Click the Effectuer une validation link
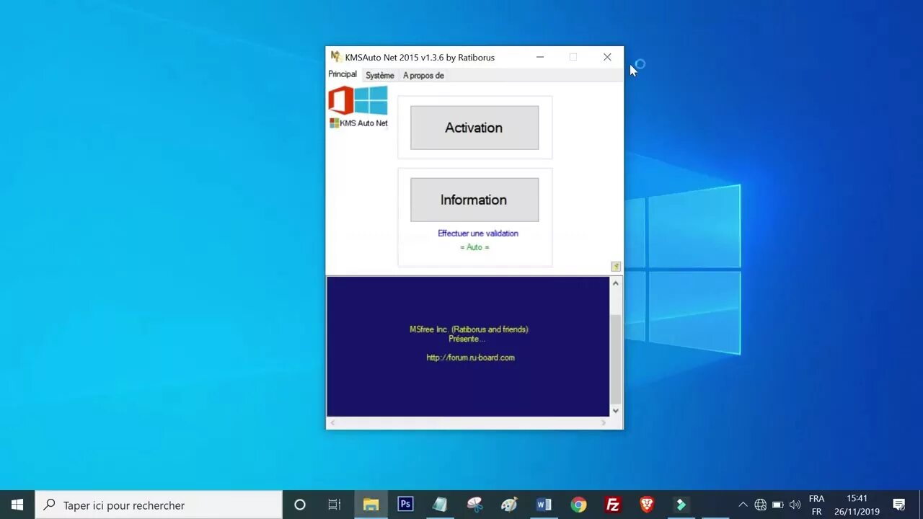 (478, 234)
